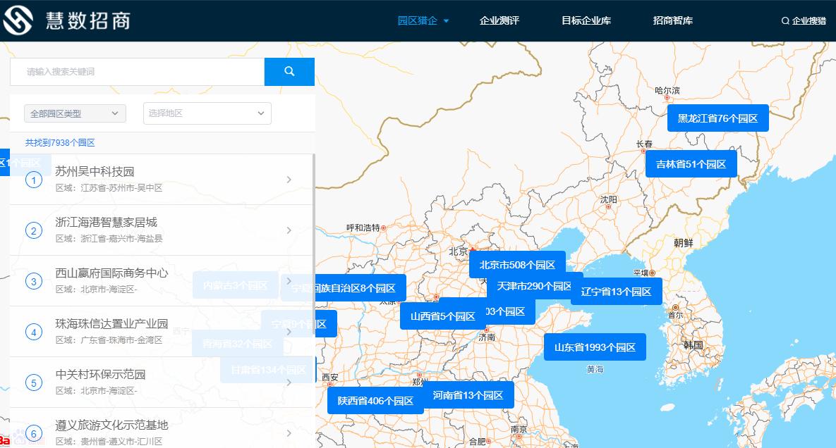Click numbered circle 4 beside 珠海珠信达置业产业园
Viewport: 836px width, 448px height.
coord(34,332)
